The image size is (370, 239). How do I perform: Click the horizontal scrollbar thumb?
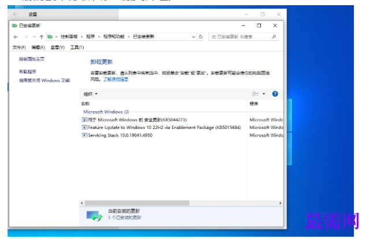coord(137,203)
